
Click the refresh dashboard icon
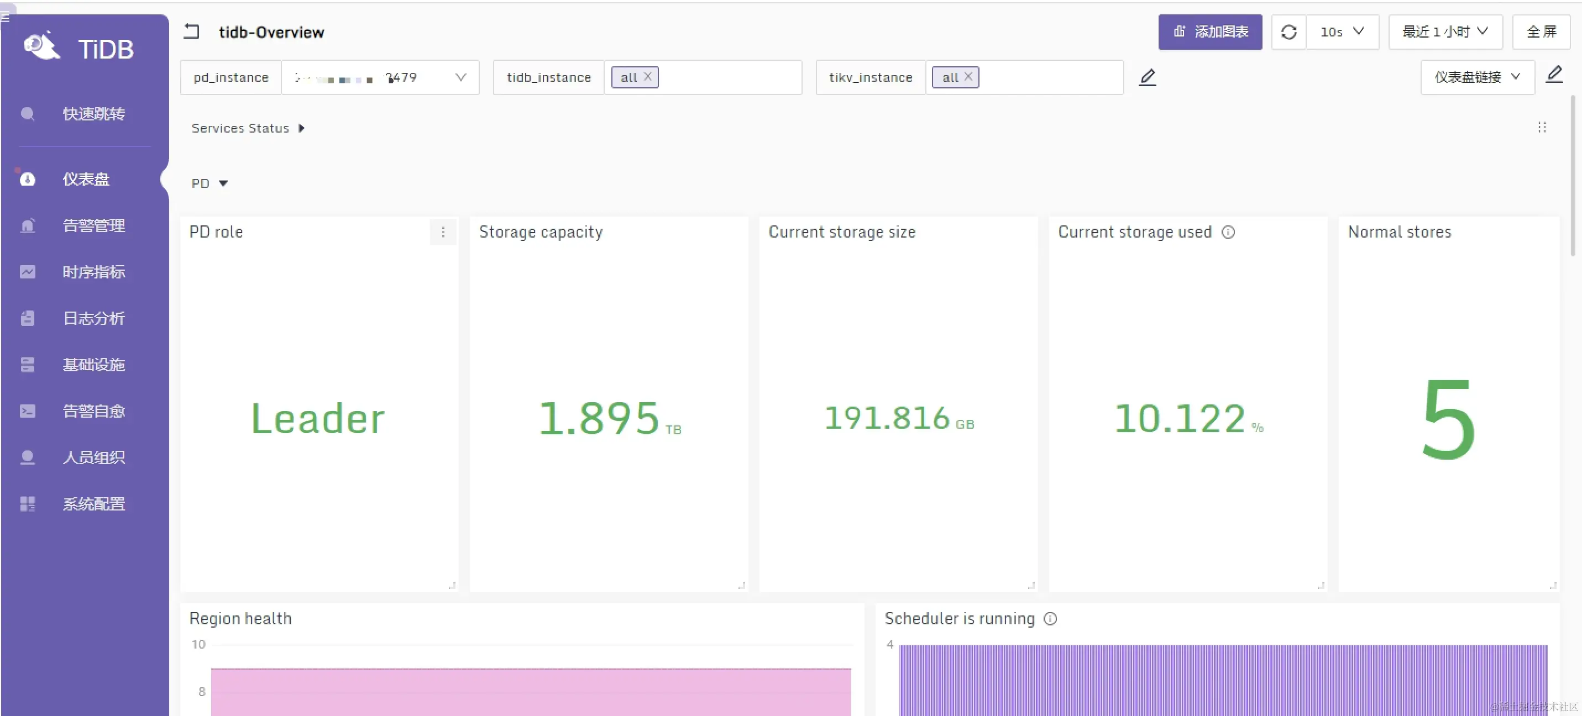pos(1288,32)
